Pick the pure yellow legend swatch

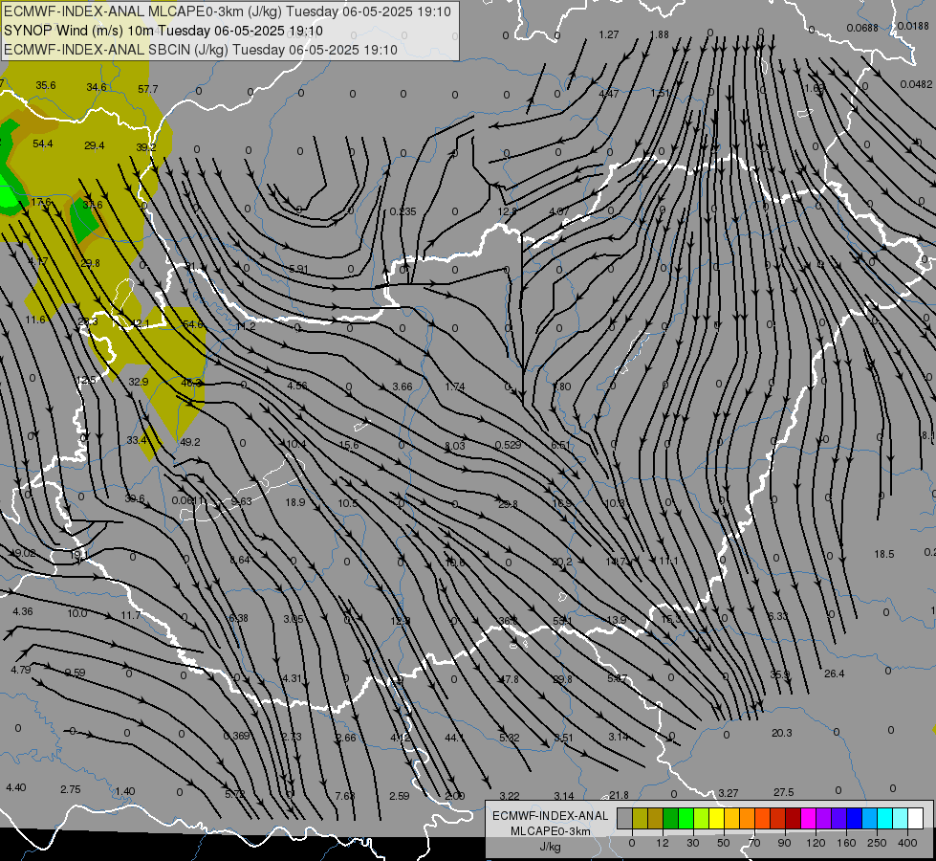tap(716, 818)
